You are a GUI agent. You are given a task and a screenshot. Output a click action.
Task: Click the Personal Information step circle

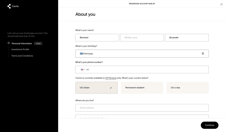click(x=9, y=43)
